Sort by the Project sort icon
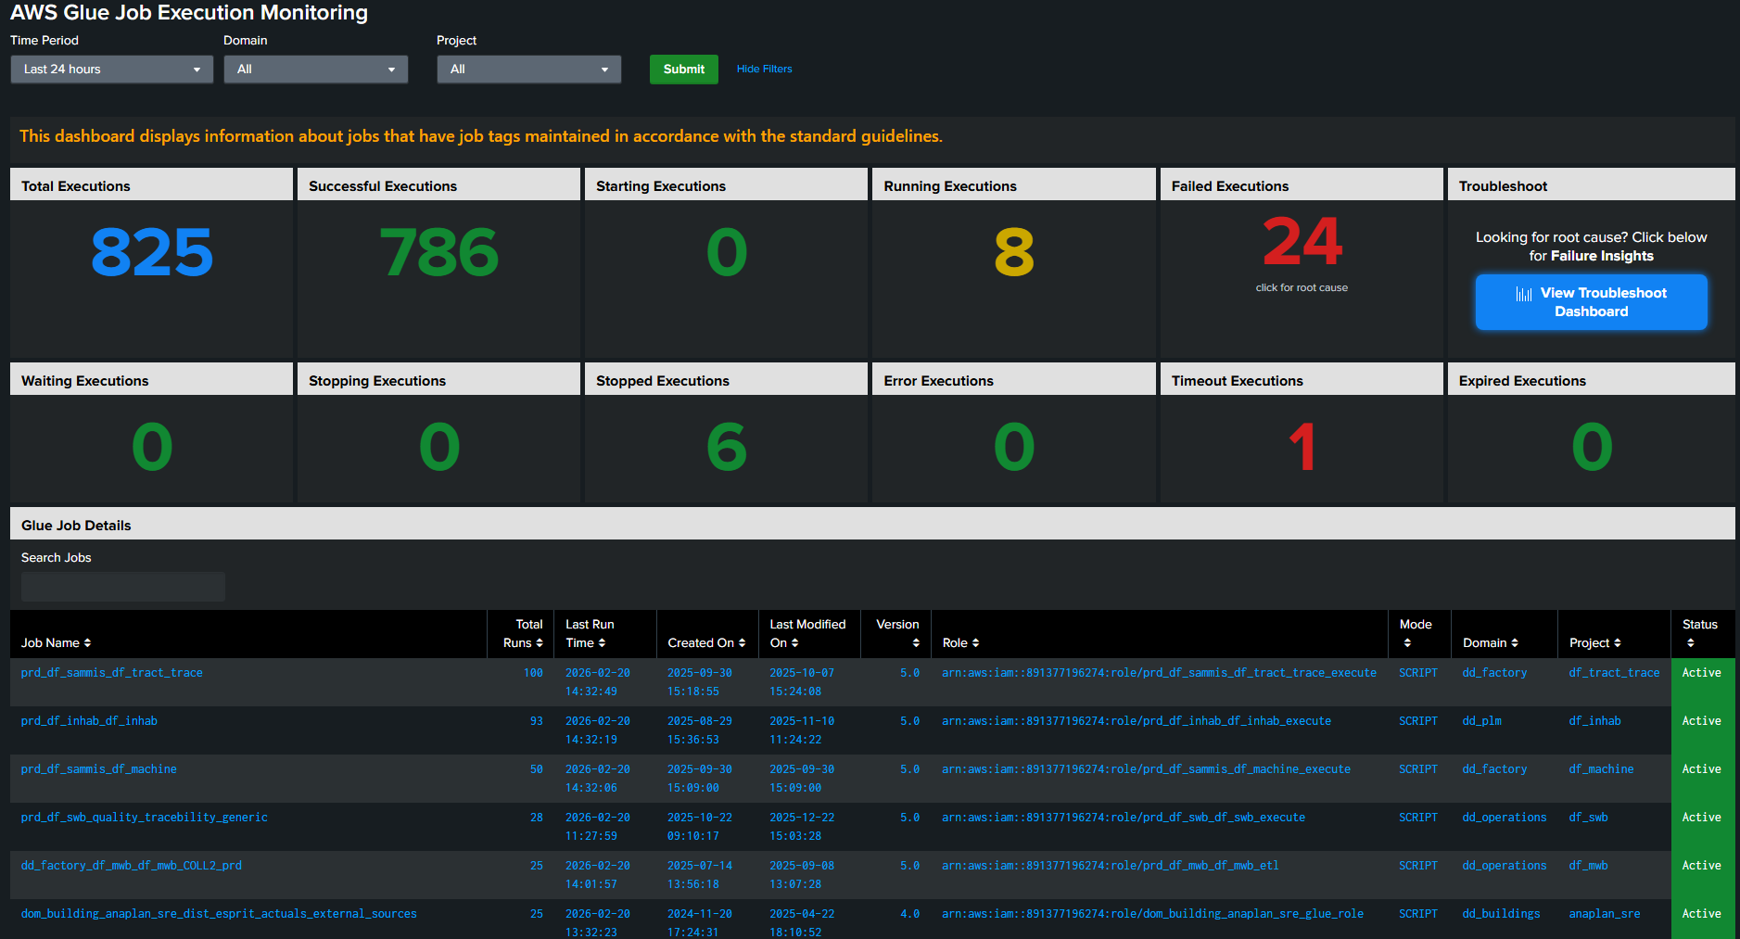This screenshot has width=1740, height=939. [1618, 642]
